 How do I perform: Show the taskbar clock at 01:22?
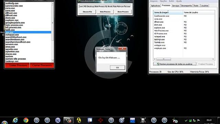pyautogui.click(x=209, y=120)
